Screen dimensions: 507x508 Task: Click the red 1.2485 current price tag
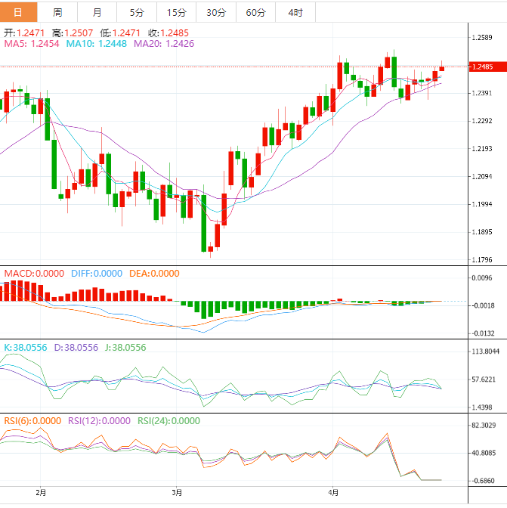click(482, 67)
